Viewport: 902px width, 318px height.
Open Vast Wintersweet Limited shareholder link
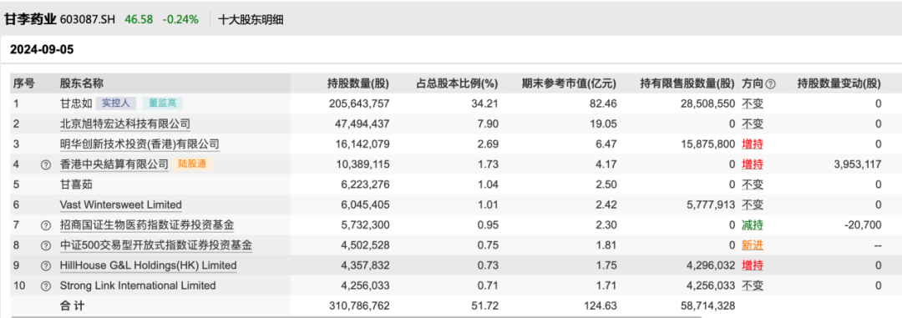click(x=121, y=204)
